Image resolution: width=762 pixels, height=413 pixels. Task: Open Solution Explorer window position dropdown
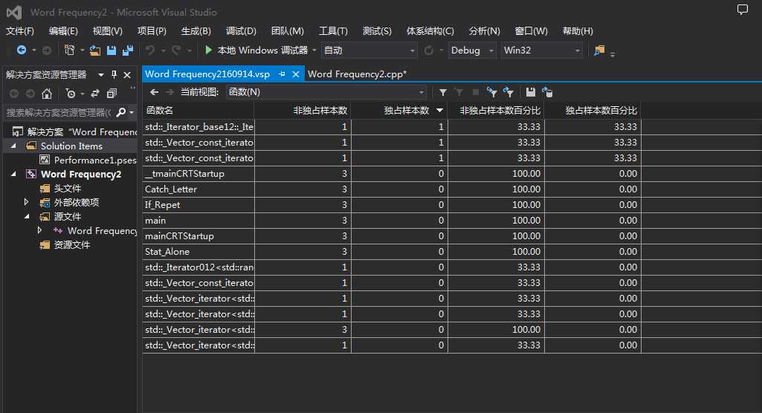coord(101,75)
